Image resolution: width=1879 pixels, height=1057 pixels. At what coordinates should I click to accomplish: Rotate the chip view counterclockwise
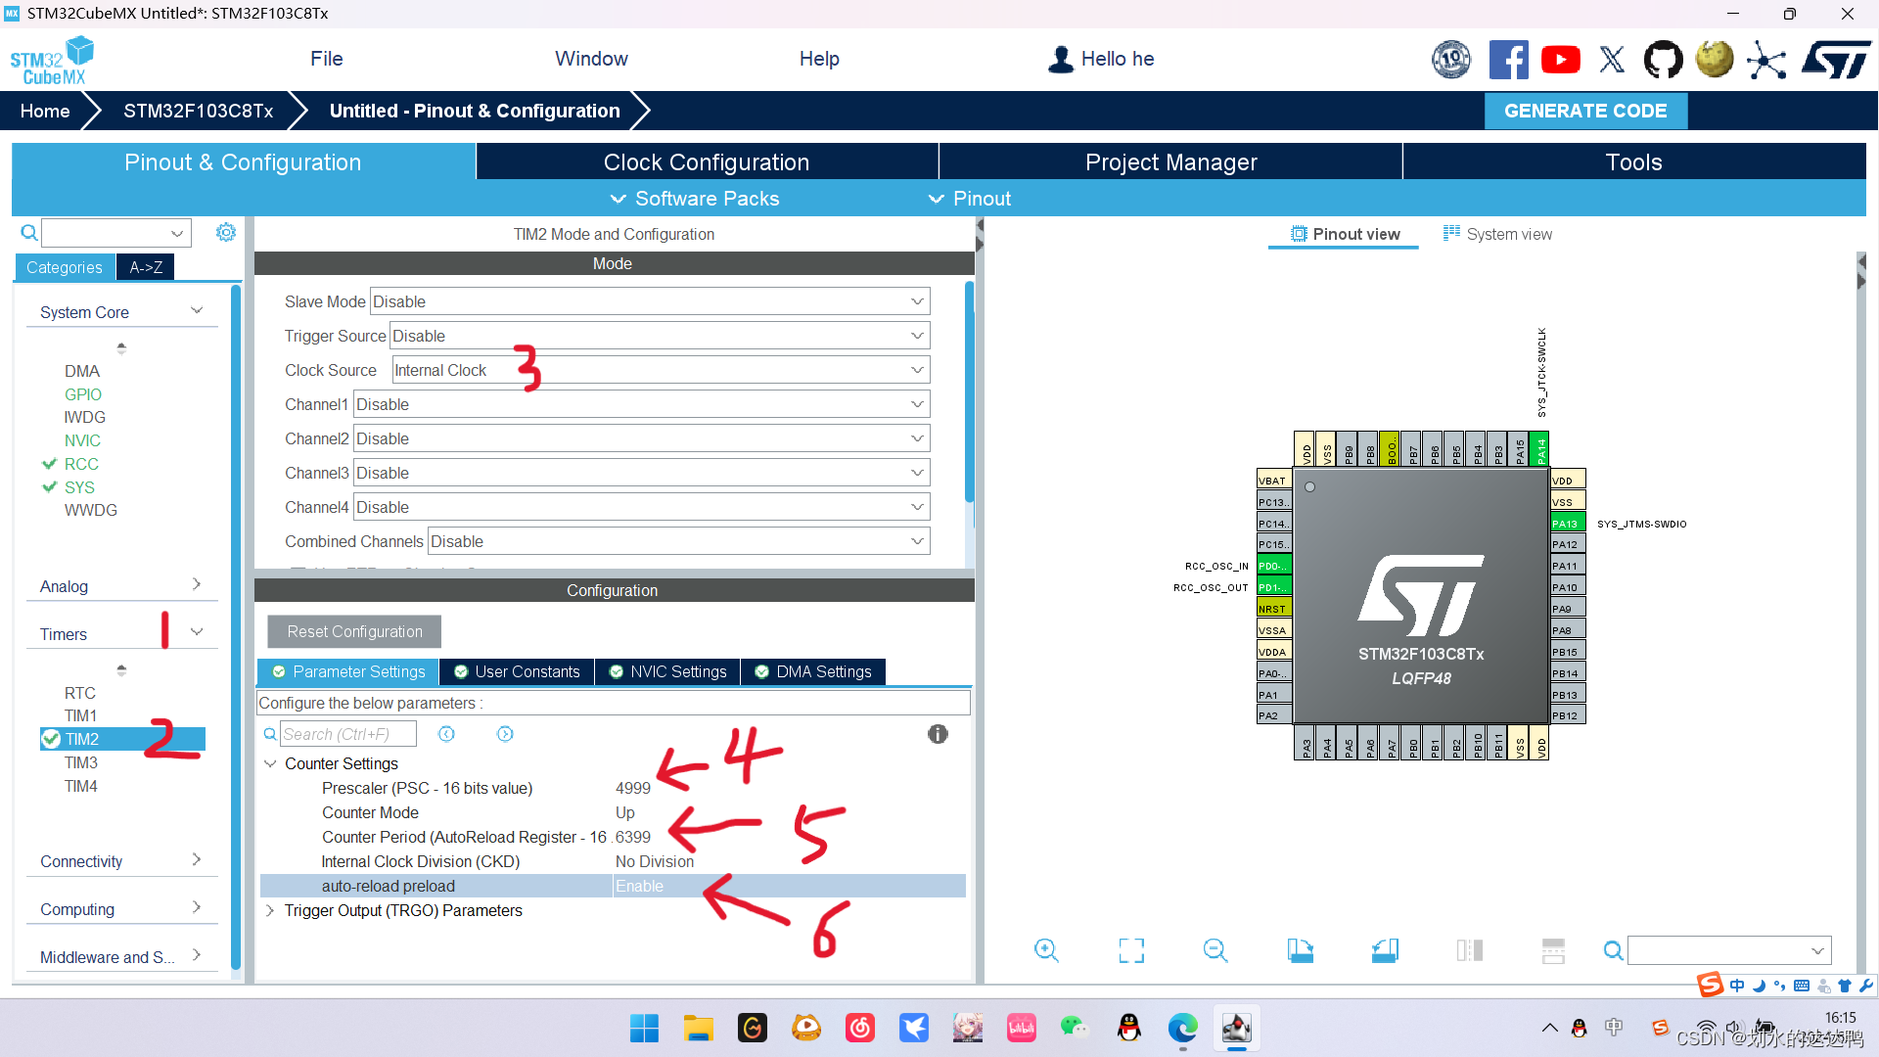click(1385, 950)
